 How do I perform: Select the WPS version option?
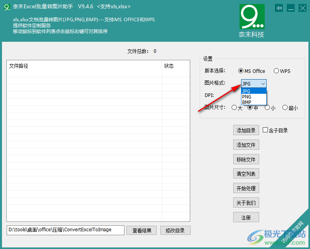click(282, 71)
